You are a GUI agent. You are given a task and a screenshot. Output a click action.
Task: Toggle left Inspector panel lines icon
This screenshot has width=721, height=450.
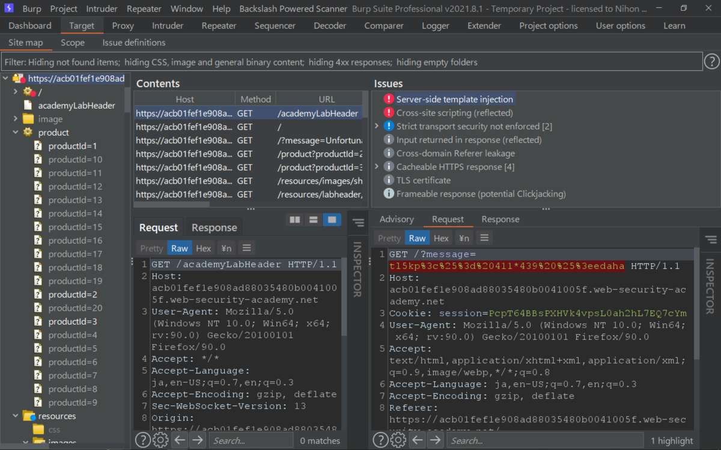click(359, 223)
